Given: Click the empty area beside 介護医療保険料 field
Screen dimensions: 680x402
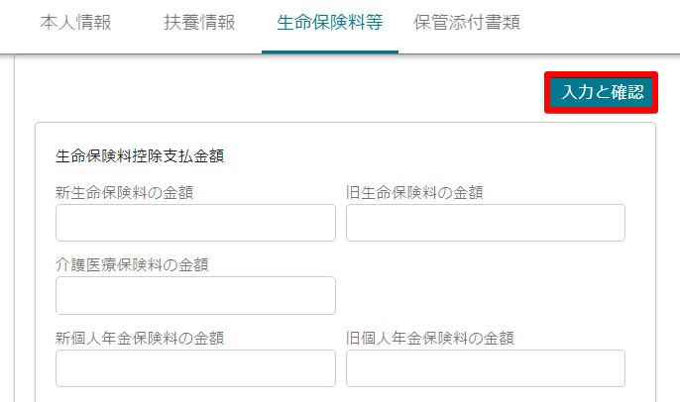Looking at the screenshot, I should click(486, 295).
